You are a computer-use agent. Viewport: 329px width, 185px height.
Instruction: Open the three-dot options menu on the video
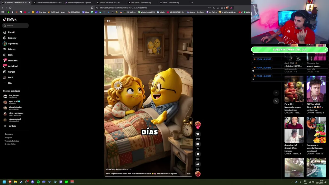point(188,21)
